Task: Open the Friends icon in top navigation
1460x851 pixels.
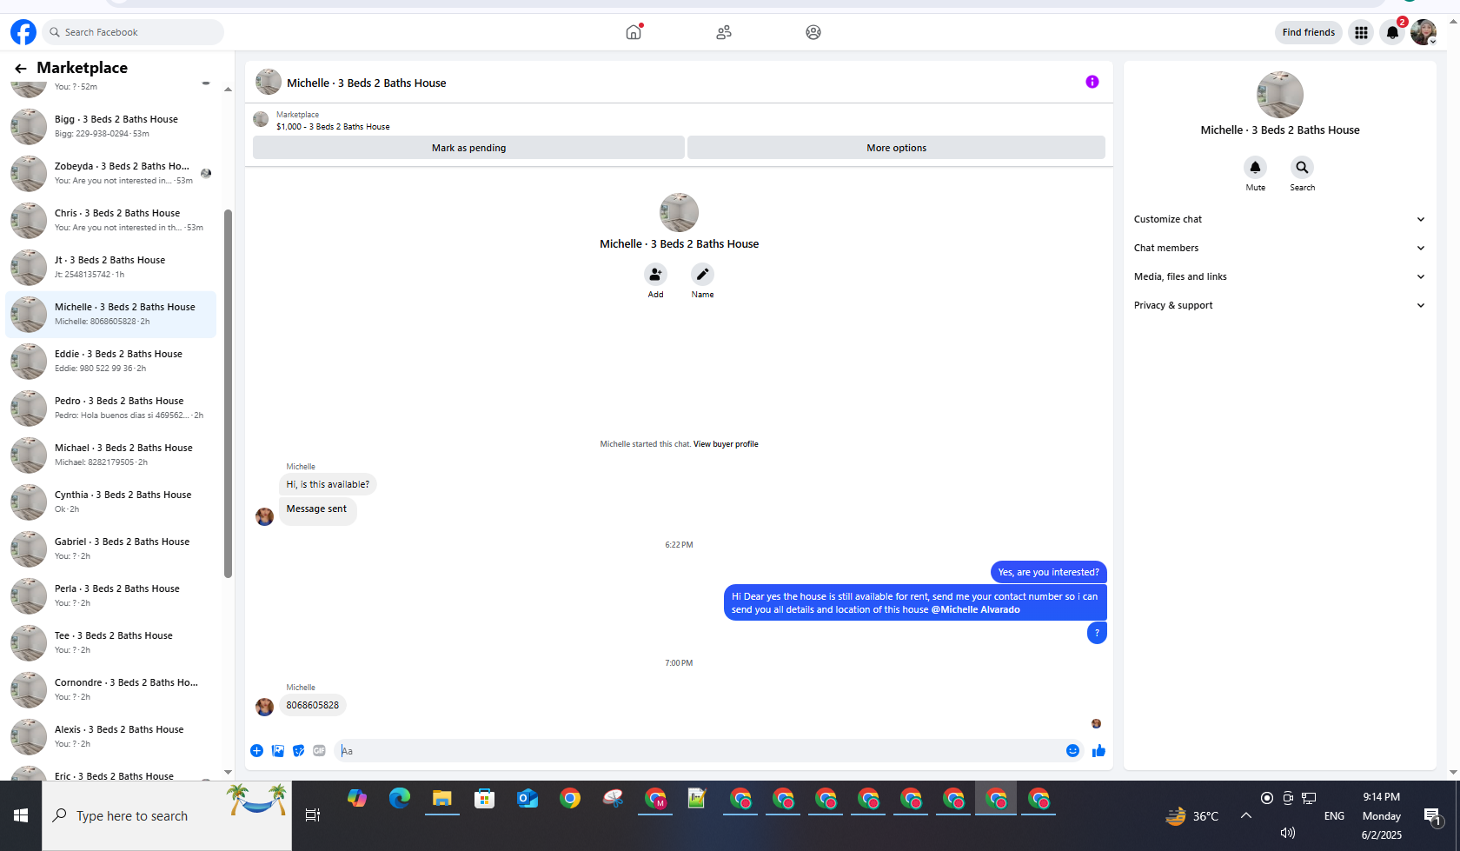Action: pos(724,32)
